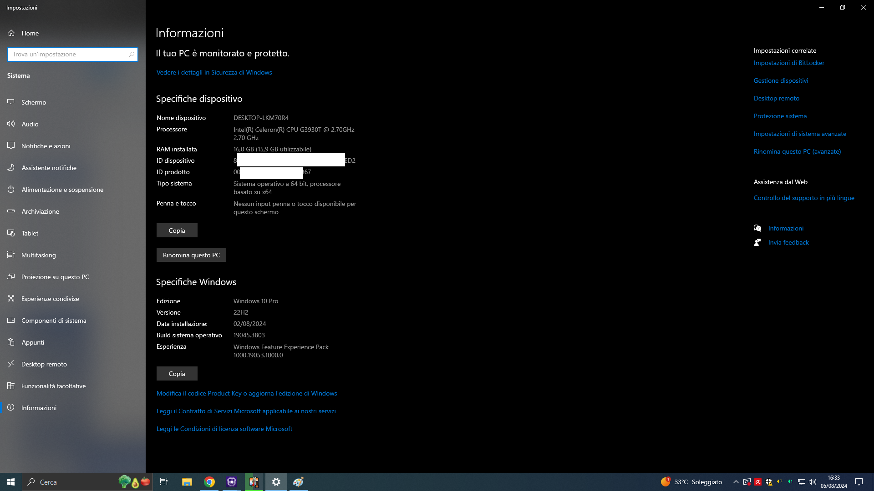Viewport: 874px width, 491px height.
Task: Select the Windows 10 Pro edition text
Action: tap(256, 301)
